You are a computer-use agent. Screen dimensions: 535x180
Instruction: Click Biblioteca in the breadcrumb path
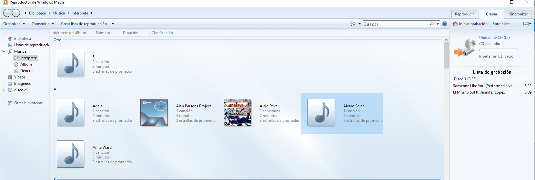(x=37, y=13)
